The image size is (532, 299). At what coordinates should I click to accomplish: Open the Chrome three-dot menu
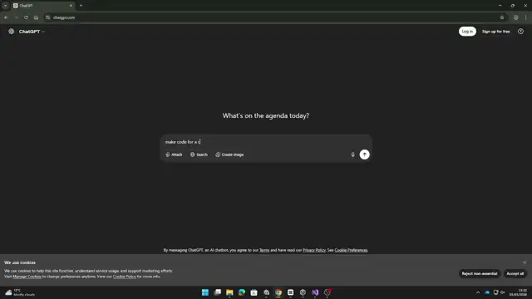[526, 17]
